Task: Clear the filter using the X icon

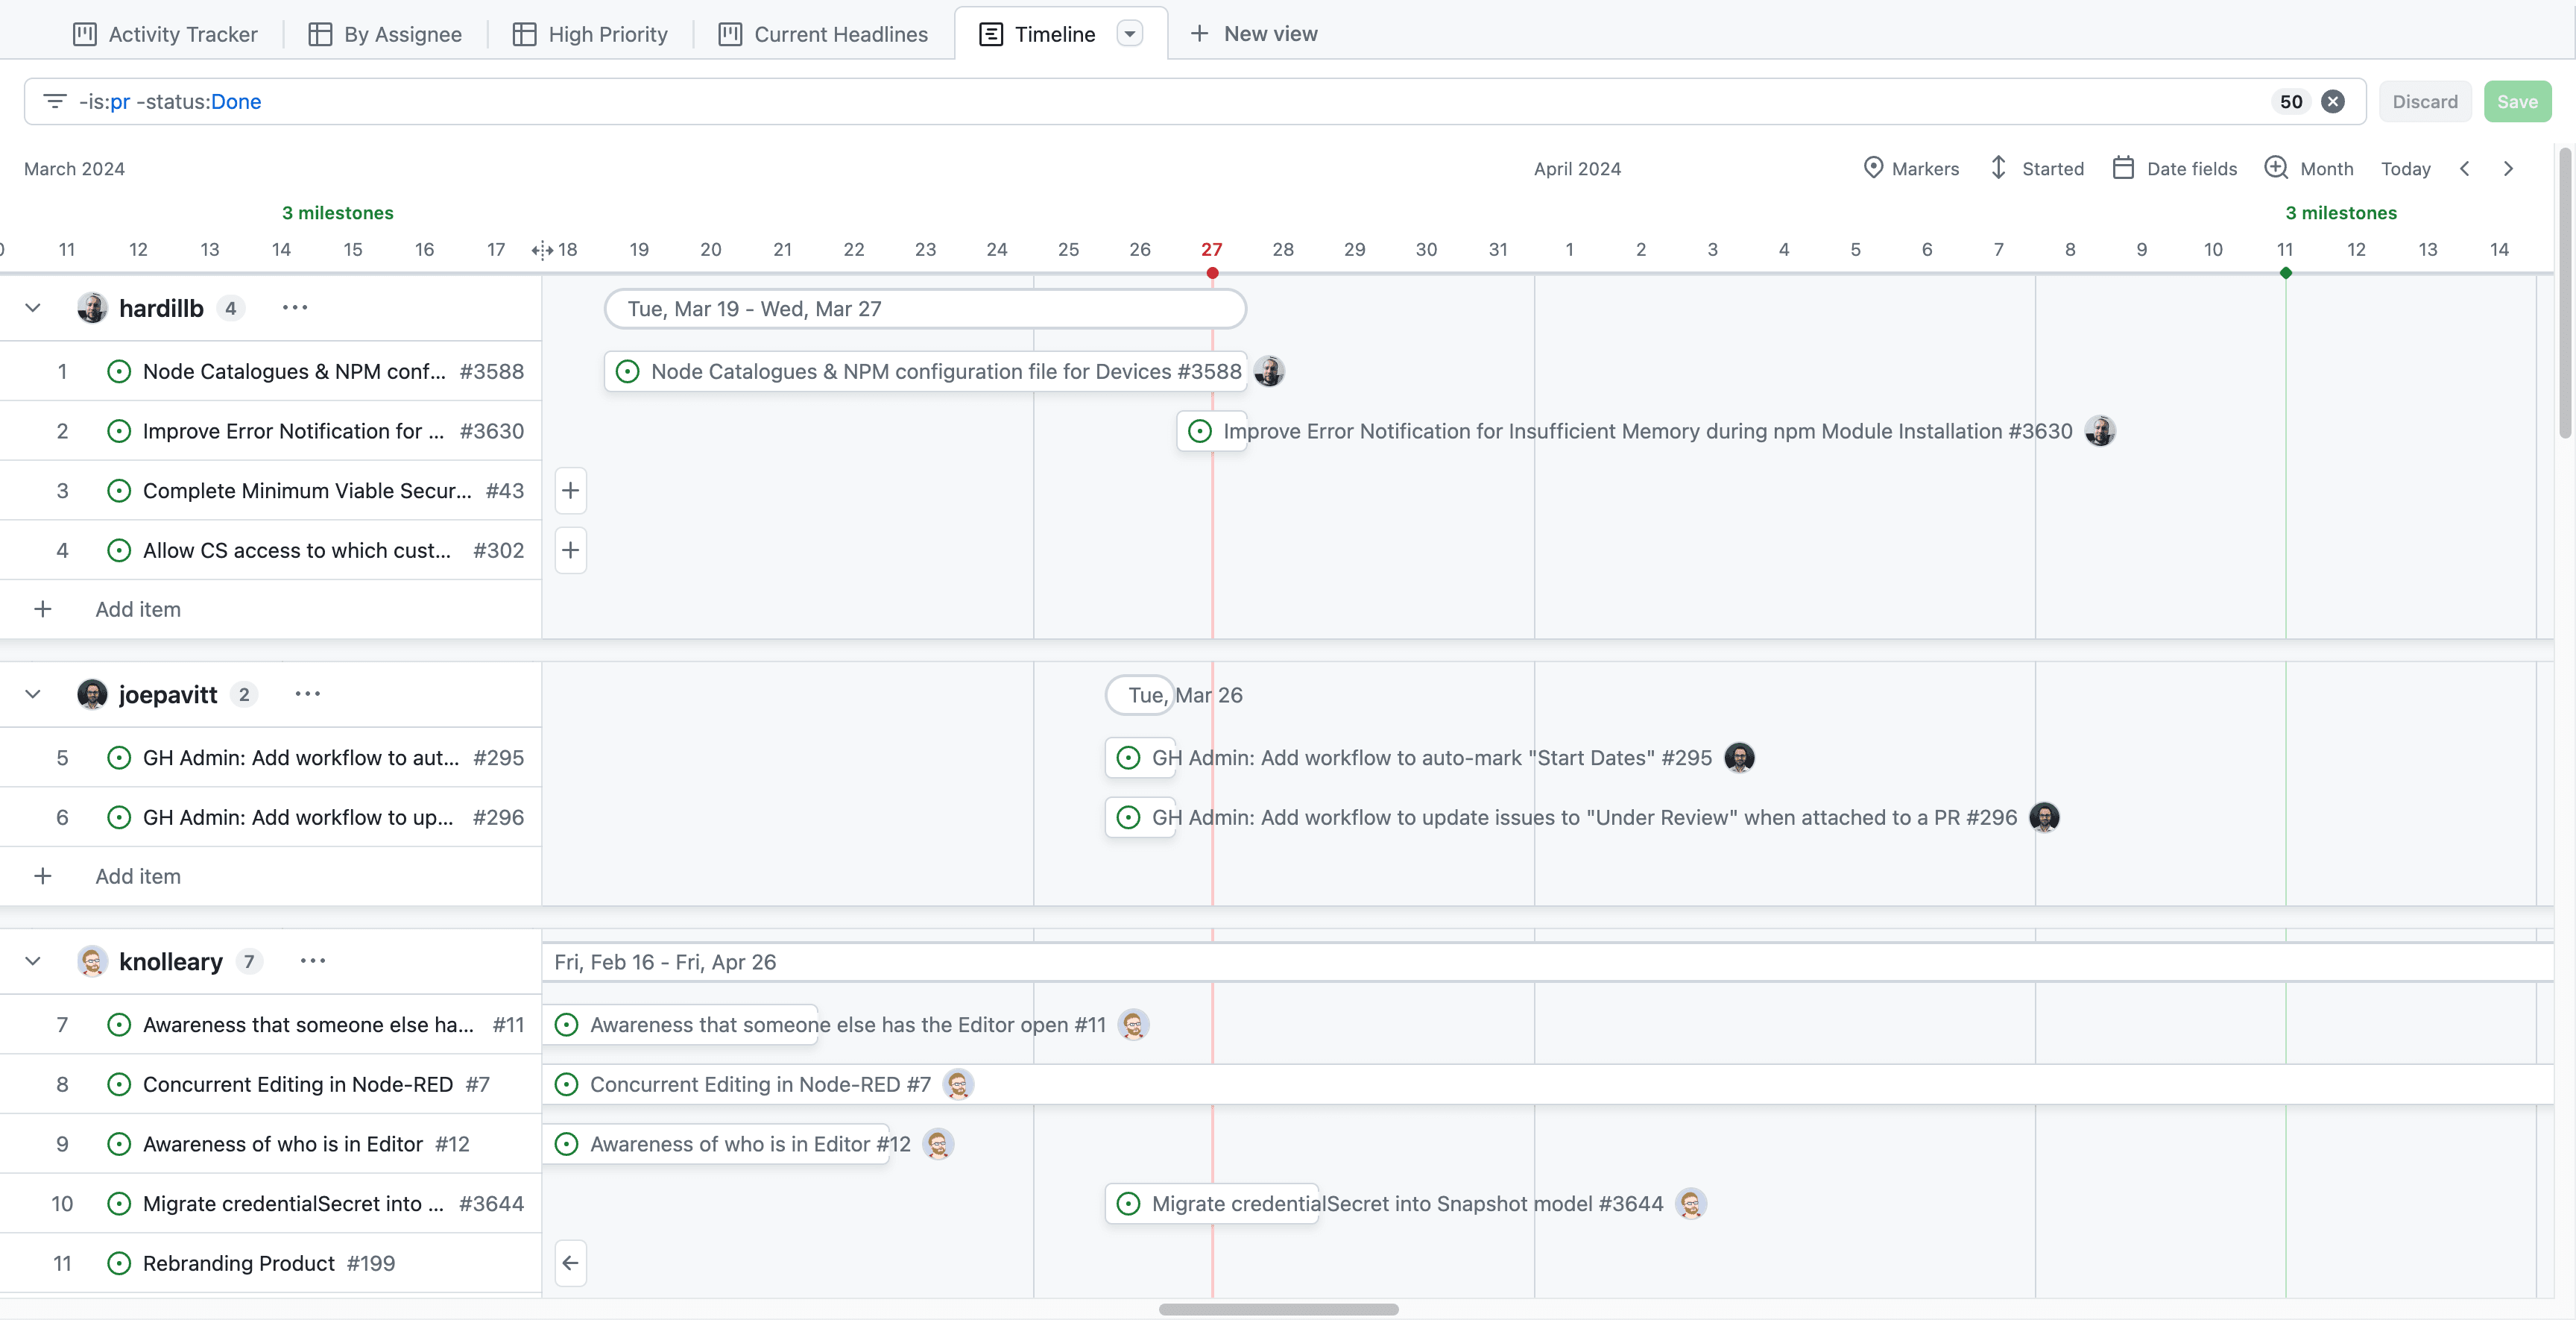Action: pos(2334,101)
